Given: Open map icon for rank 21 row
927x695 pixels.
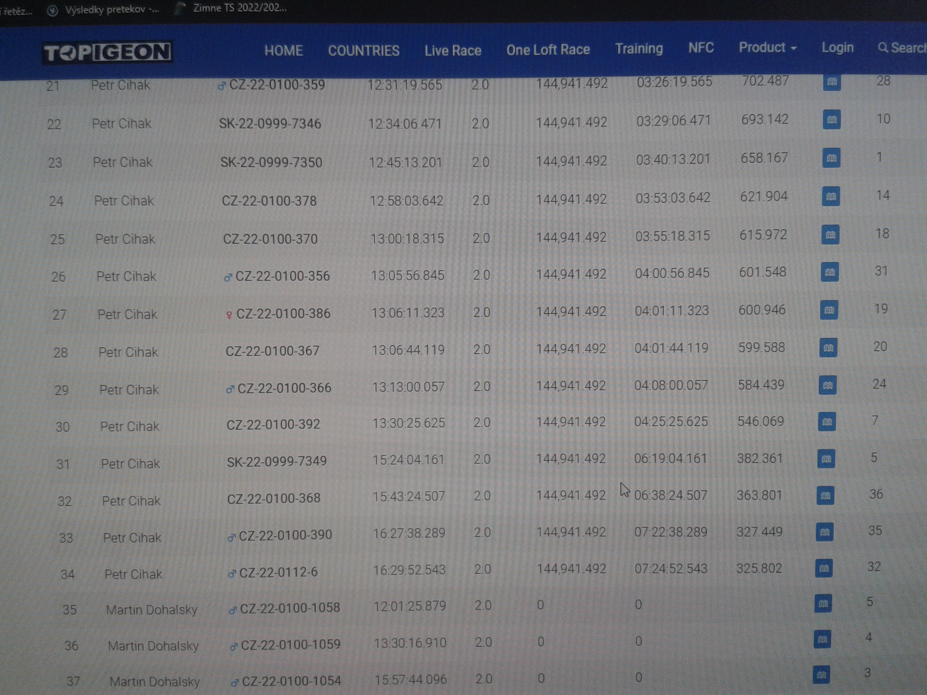Looking at the screenshot, I should coord(832,82).
